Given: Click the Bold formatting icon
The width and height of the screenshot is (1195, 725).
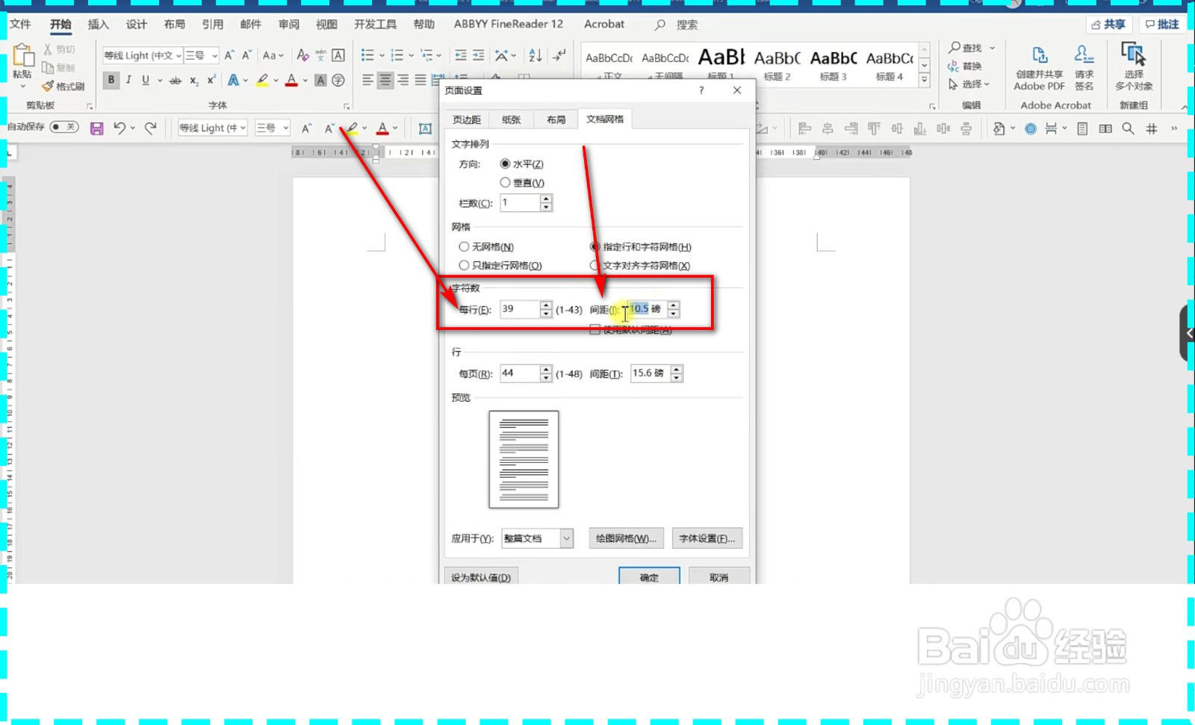Looking at the screenshot, I should point(111,80).
